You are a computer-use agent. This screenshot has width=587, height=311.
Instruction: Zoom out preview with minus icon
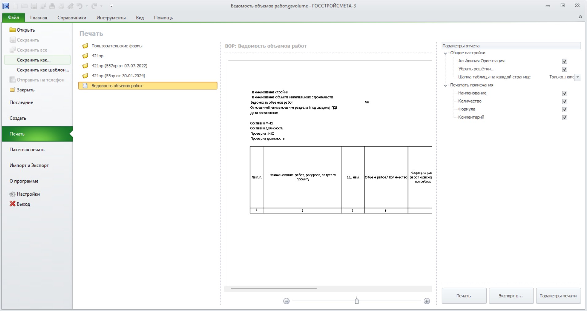pyautogui.click(x=286, y=301)
